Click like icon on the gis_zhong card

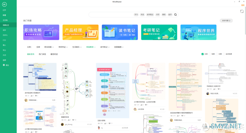coord(69,120)
